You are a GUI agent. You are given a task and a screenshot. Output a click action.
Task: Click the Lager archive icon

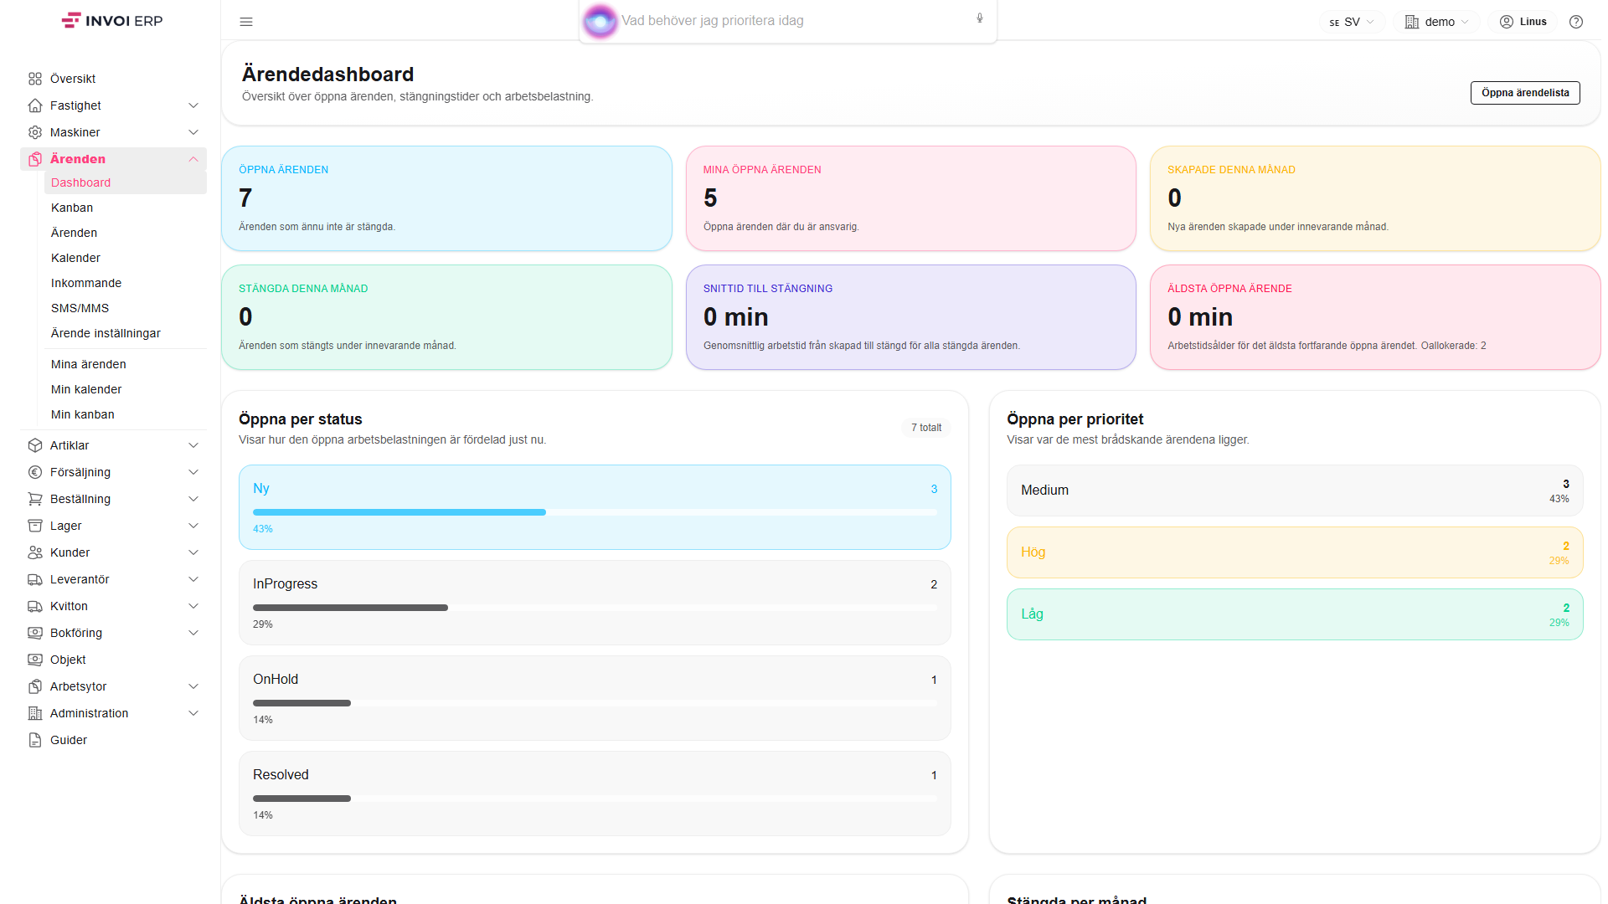tap(35, 526)
